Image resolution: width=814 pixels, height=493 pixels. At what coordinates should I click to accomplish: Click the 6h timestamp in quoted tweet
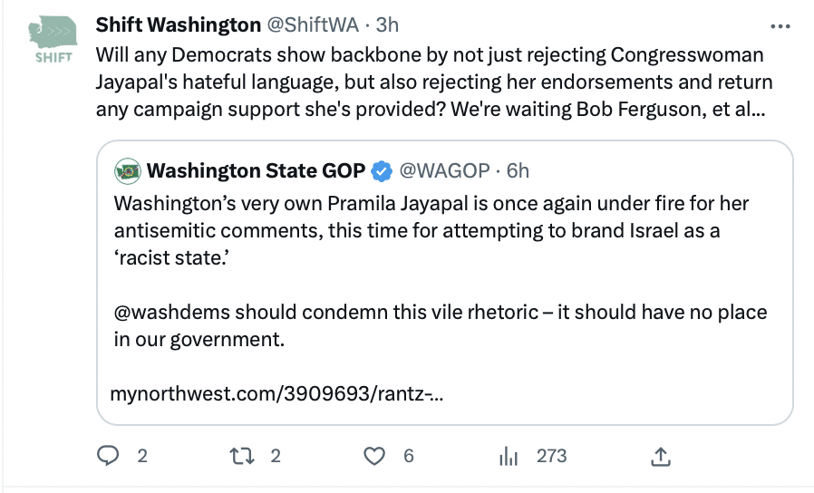[x=518, y=170]
